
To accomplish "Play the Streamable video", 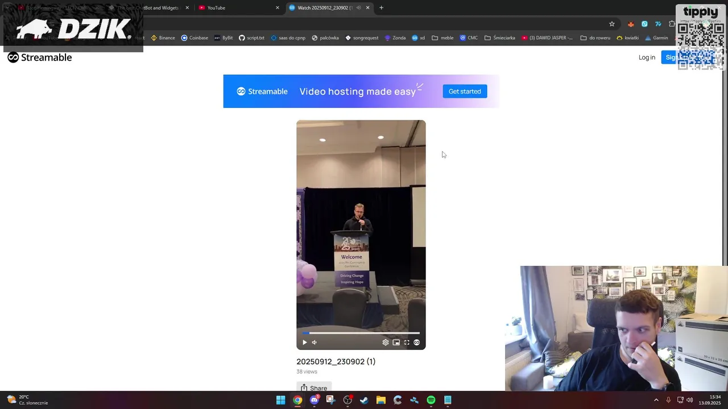I will pyautogui.click(x=304, y=343).
